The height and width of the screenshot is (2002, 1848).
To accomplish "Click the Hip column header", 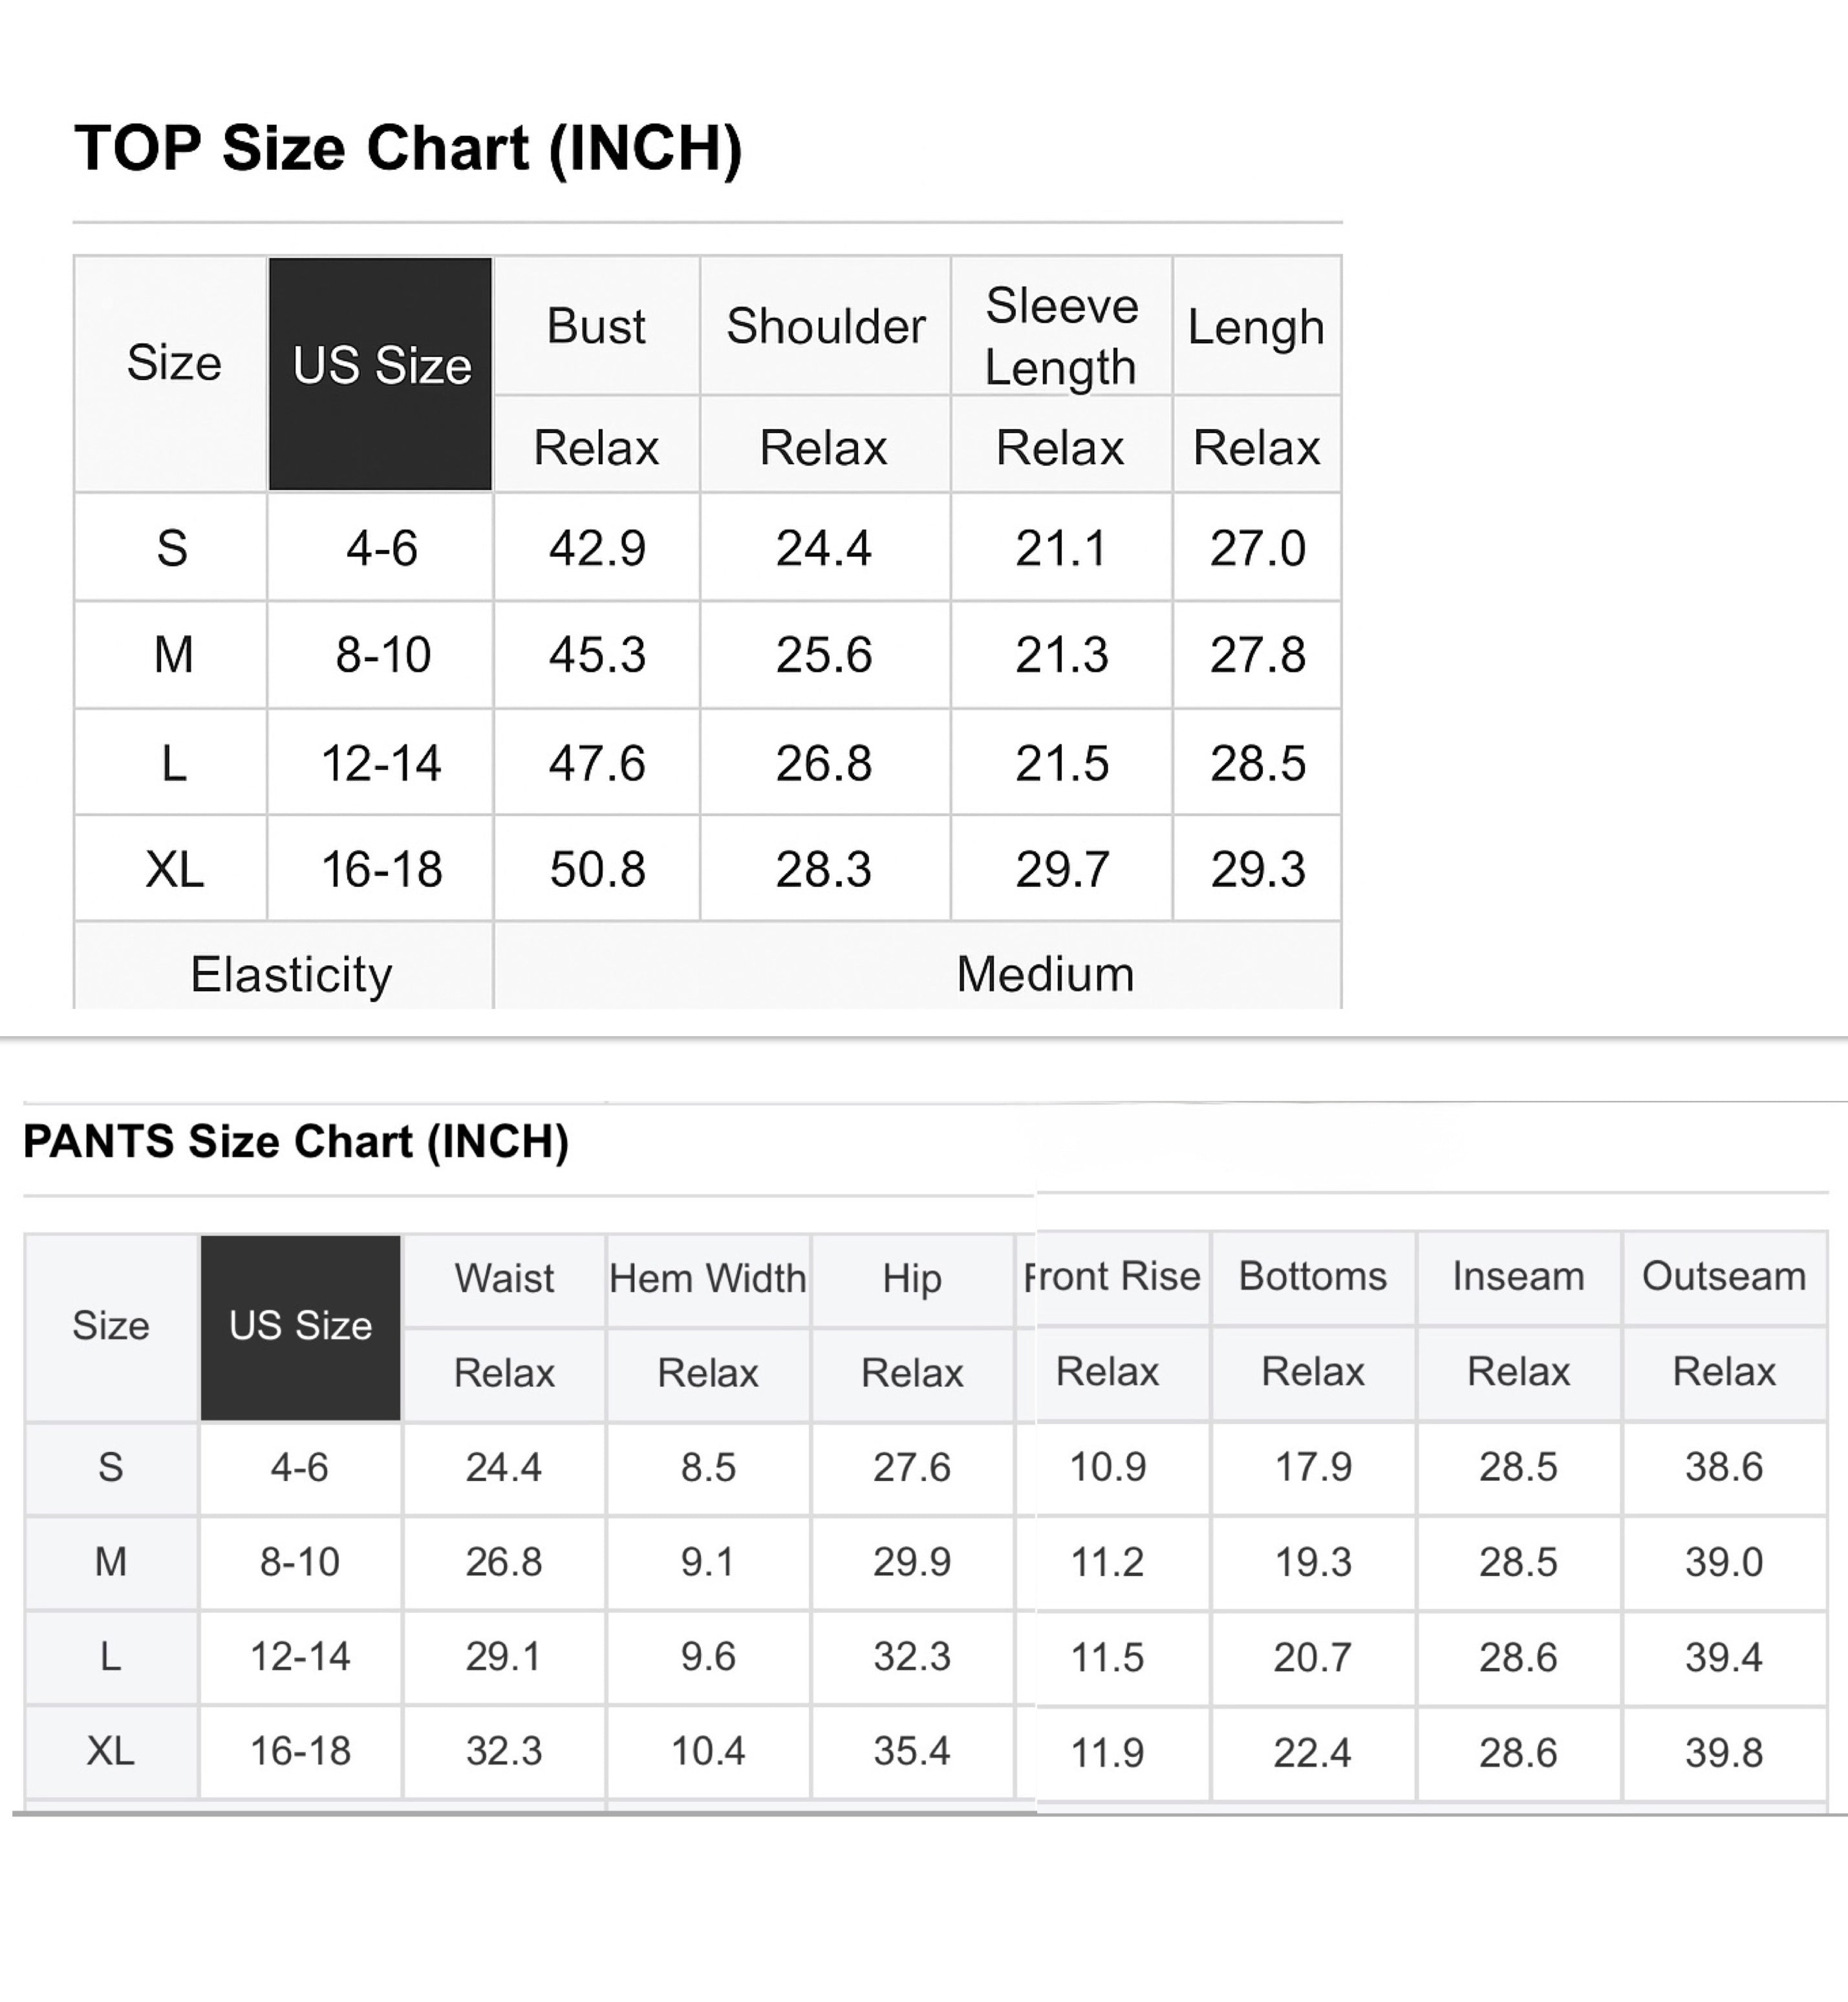I will [x=912, y=1279].
